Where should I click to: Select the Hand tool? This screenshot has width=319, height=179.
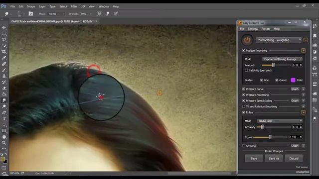[4, 137]
